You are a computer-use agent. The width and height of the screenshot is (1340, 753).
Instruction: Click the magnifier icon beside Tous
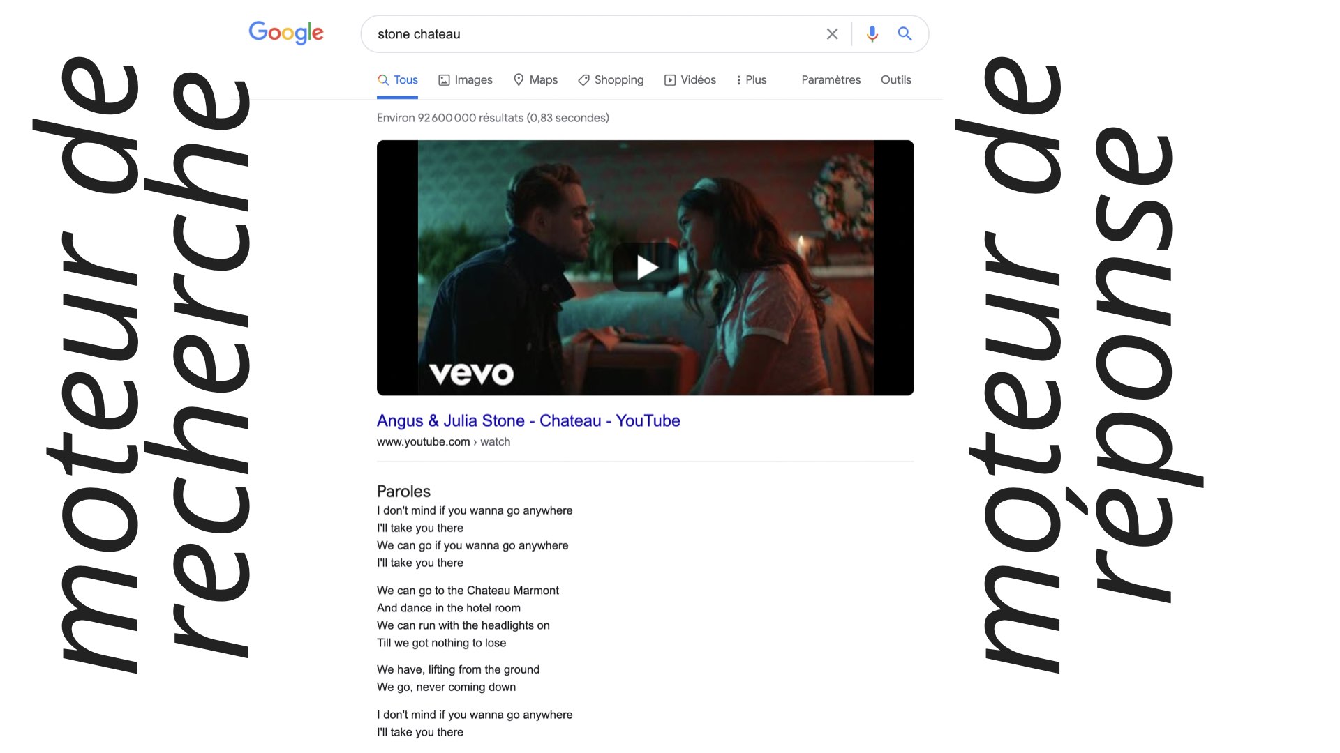tap(383, 80)
